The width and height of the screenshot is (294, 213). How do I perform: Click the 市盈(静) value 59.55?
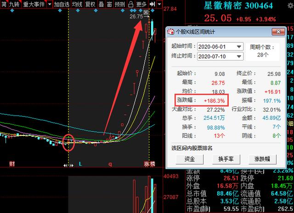[231, 209]
